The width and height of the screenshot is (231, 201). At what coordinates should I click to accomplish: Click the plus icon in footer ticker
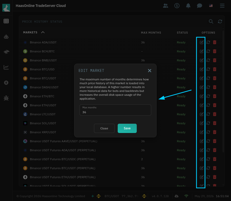(x=93, y=196)
